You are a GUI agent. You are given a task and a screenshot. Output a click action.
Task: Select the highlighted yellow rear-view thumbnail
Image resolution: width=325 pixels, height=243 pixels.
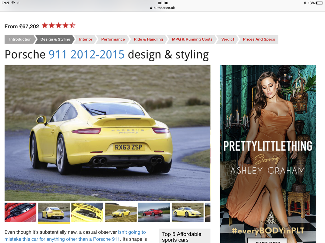(x=54, y=212)
